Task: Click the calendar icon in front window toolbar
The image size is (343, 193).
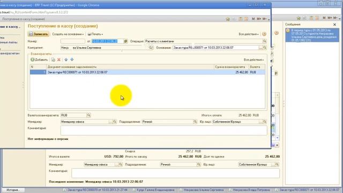Action: 246,19
